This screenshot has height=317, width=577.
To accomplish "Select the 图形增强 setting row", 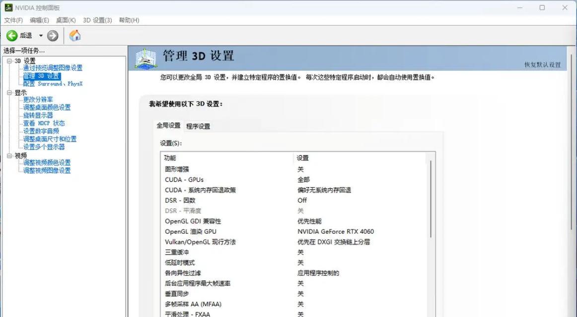I will click(x=294, y=169).
